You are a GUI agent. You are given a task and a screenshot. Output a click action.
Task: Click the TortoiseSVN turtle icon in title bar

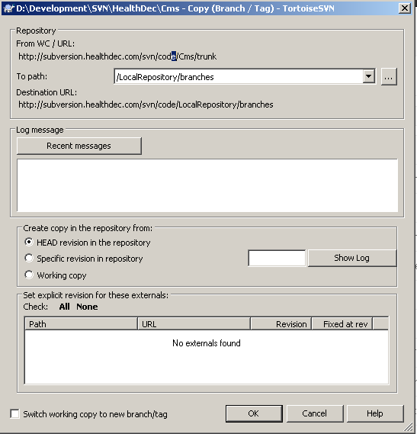(9, 8)
